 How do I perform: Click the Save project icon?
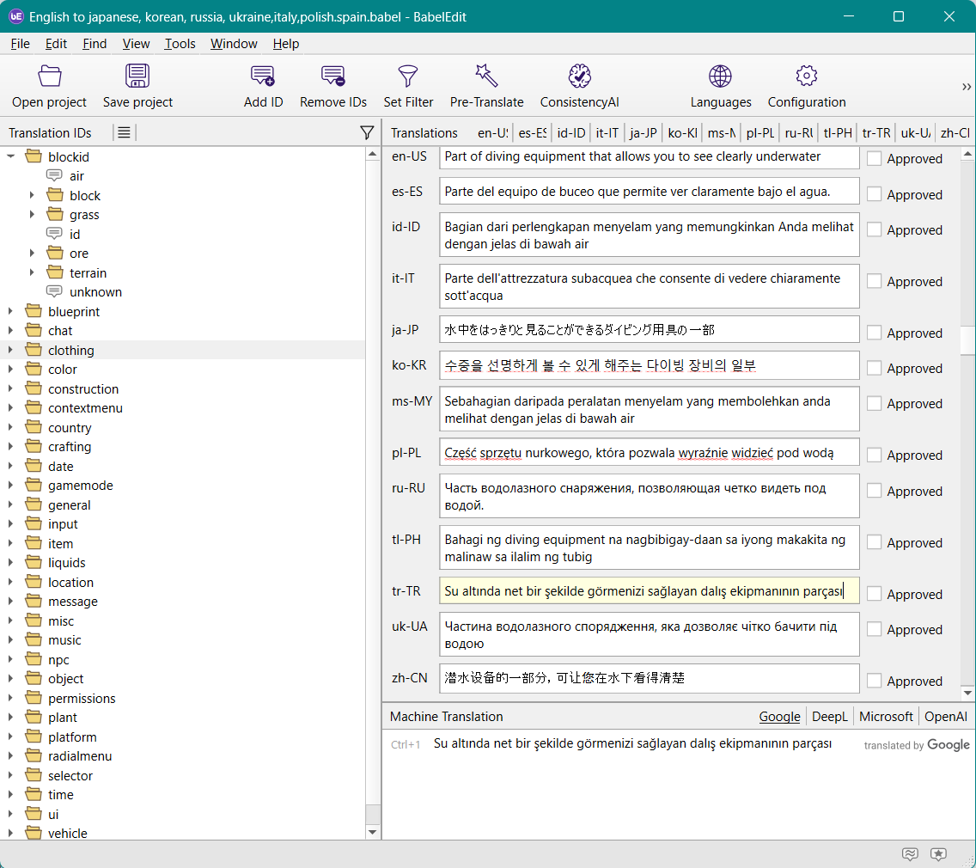pos(137,76)
